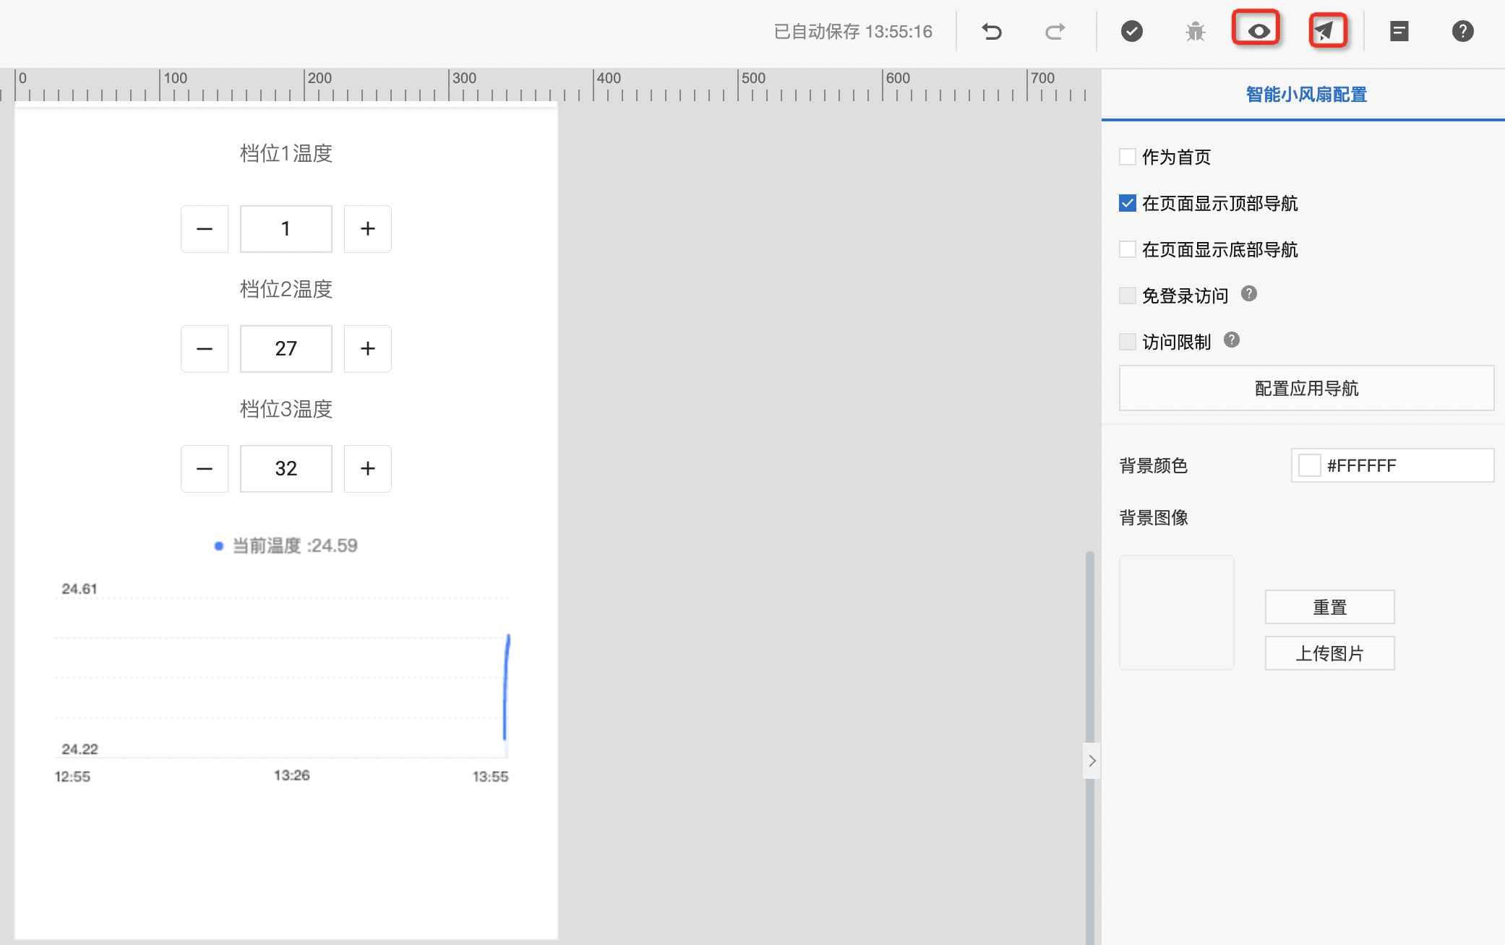Publish using the paper plane icon
This screenshot has height=945, width=1505.
(x=1326, y=31)
